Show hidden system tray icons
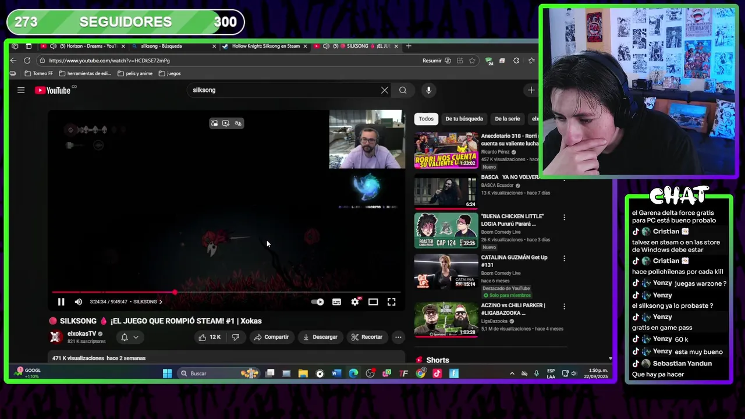The width and height of the screenshot is (745, 419). 512,374
